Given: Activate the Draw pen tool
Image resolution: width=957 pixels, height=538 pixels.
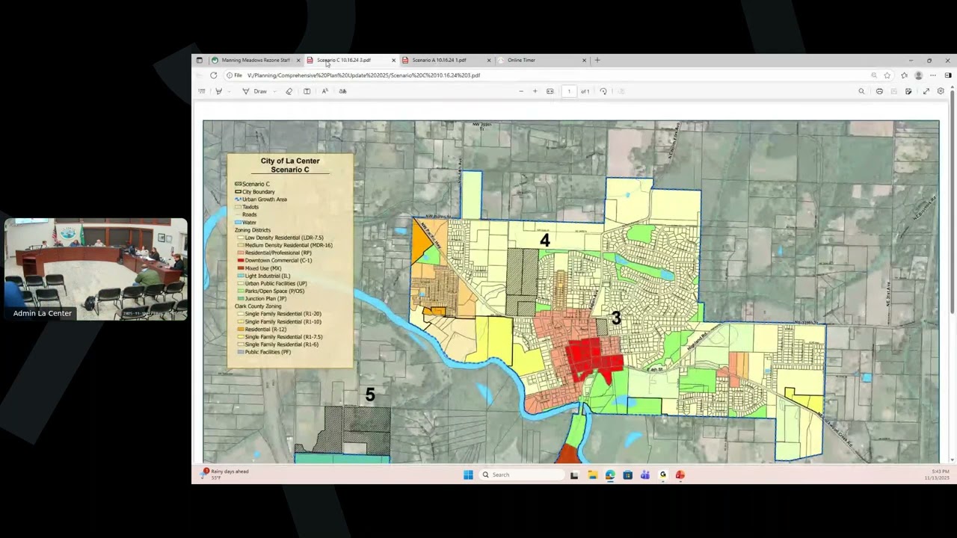Looking at the screenshot, I should pos(254,91).
